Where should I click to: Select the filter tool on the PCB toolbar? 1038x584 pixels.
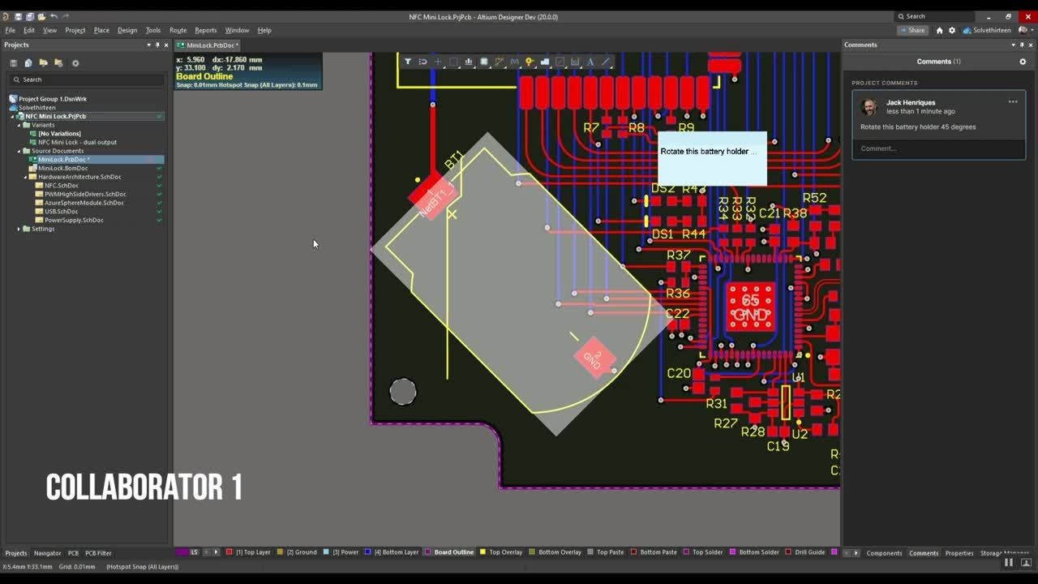pos(406,62)
